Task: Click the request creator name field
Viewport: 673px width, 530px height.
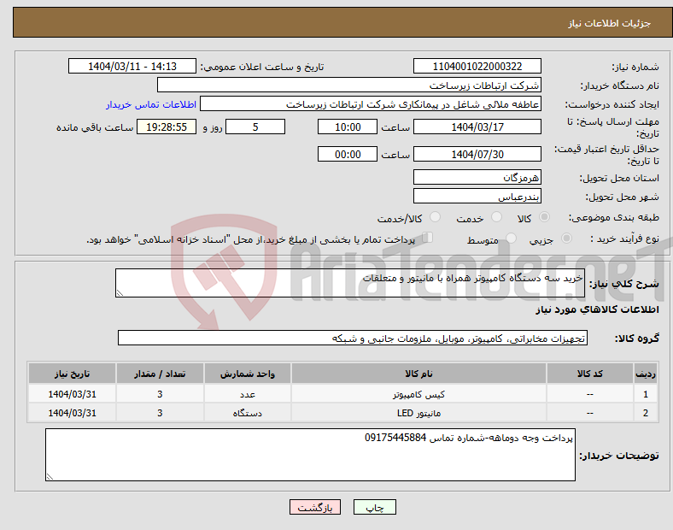Action: (371, 104)
